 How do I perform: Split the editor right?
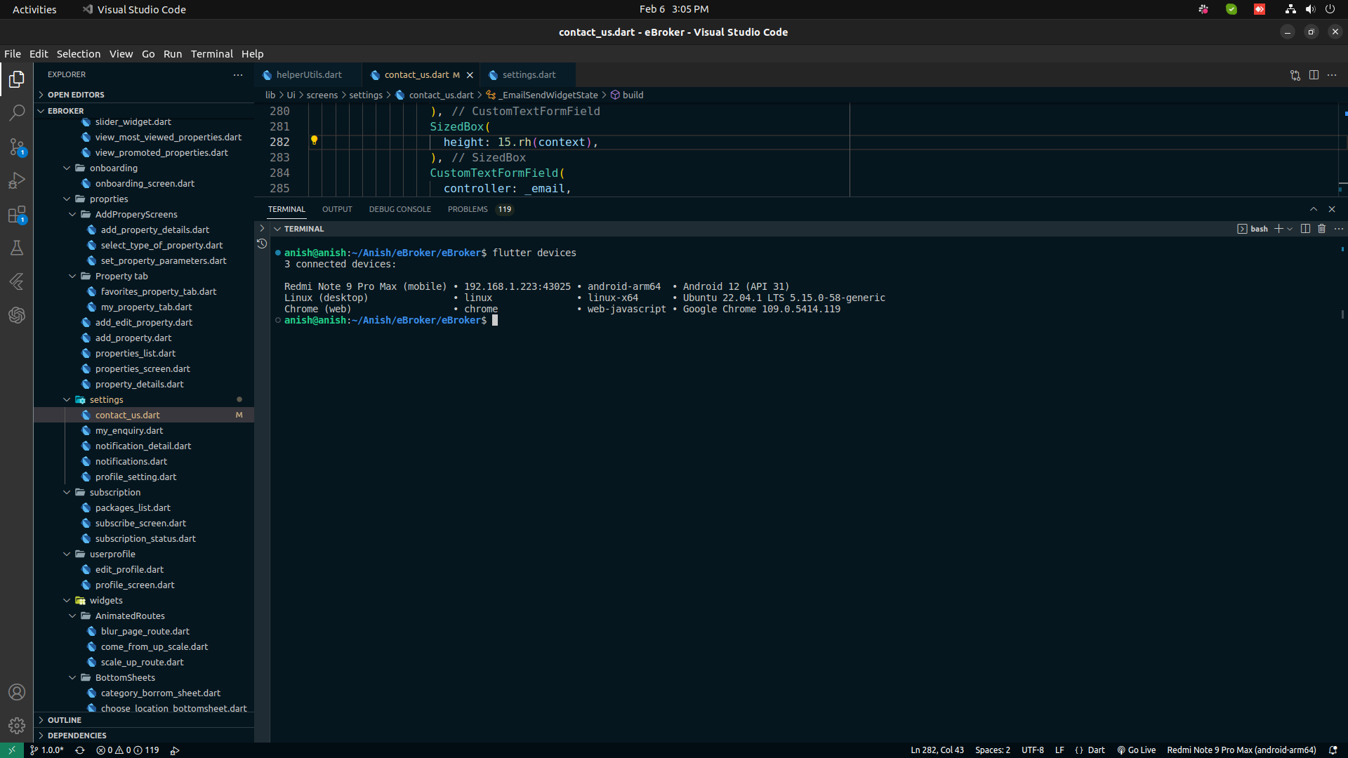tap(1314, 75)
